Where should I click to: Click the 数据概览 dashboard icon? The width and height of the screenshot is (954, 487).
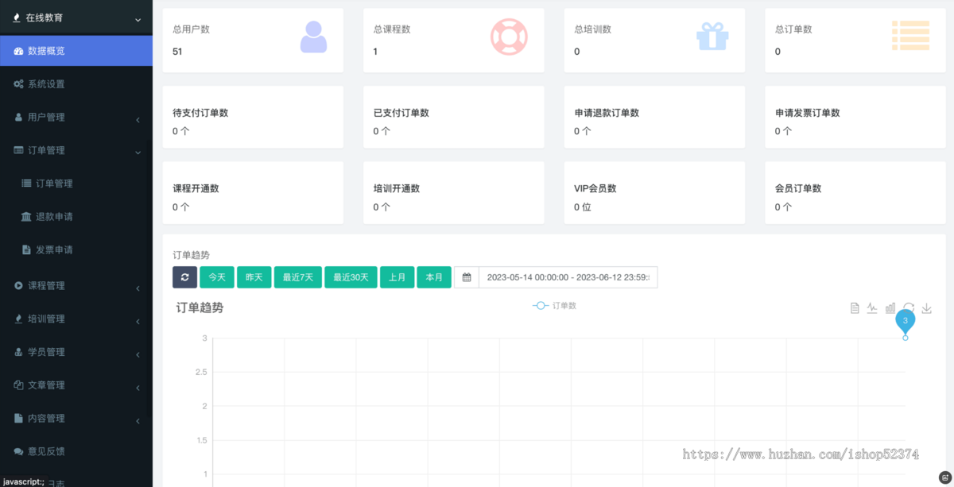point(18,51)
